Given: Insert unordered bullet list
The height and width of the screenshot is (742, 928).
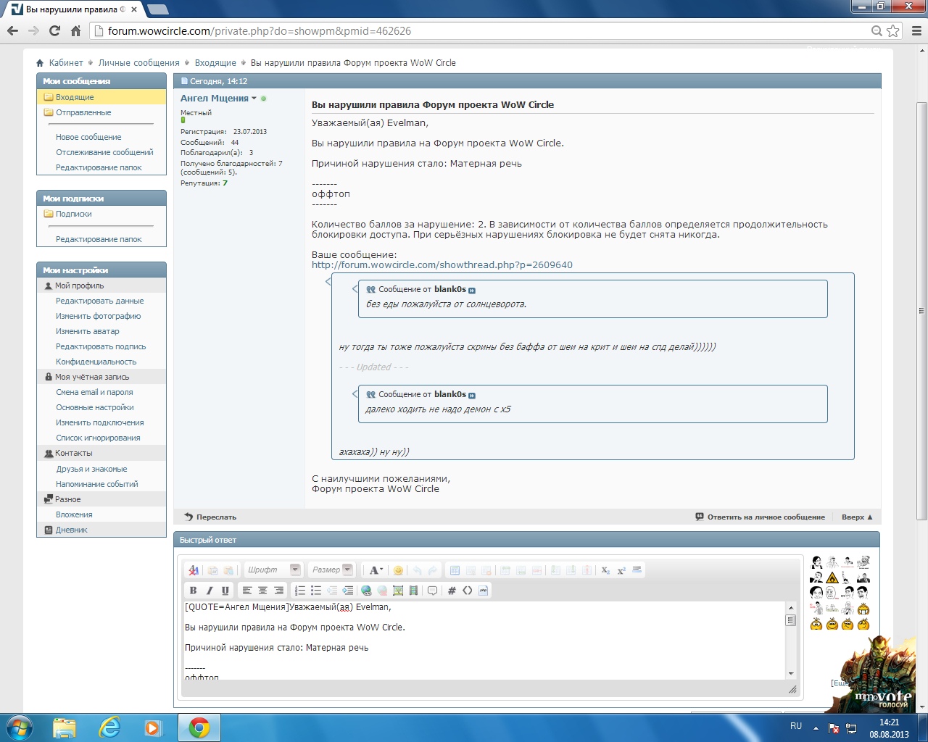Looking at the screenshot, I should click(x=316, y=591).
